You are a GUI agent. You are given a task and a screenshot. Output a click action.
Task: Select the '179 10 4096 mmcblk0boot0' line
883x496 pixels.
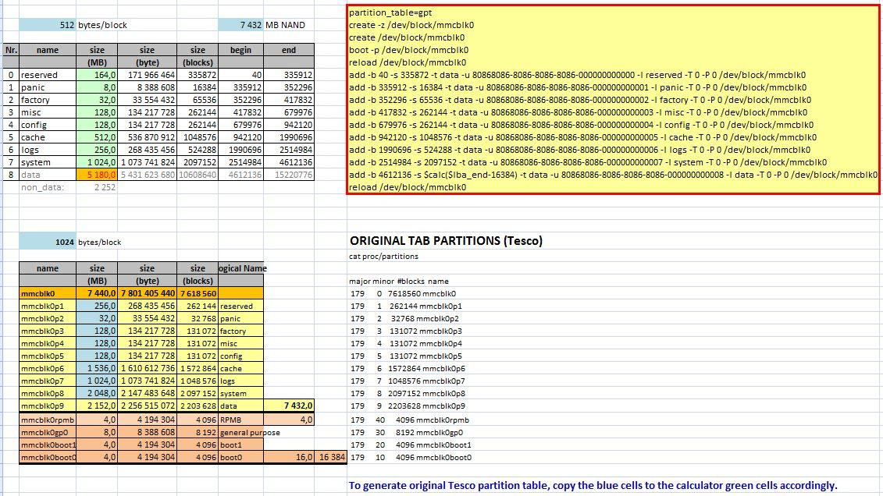click(x=411, y=457)
